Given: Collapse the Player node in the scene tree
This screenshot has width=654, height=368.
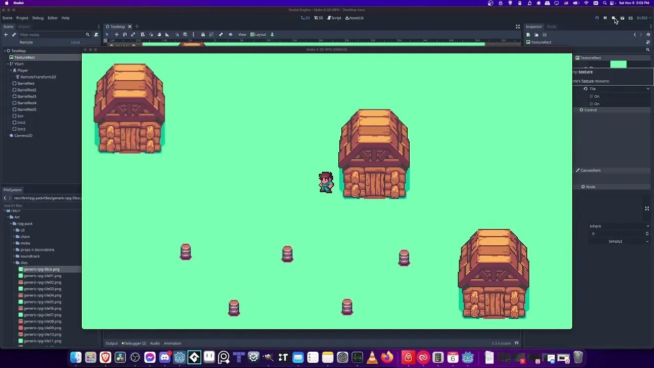Looking at the screenshot, I should [x=12, y=70].
